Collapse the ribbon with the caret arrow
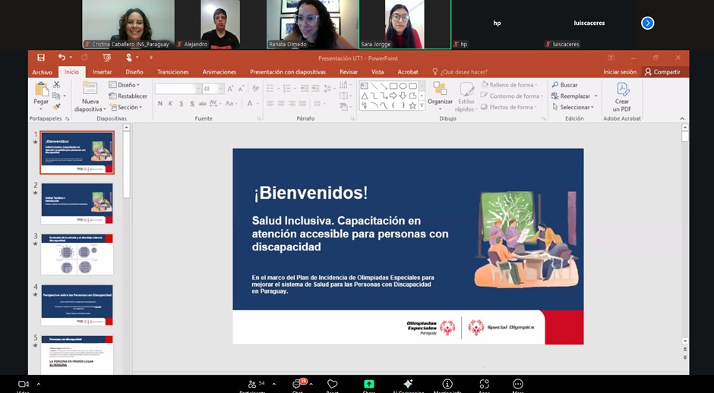The width and height of the screenshot is (714, 393). pyautogui.click(x=682, y=118)
